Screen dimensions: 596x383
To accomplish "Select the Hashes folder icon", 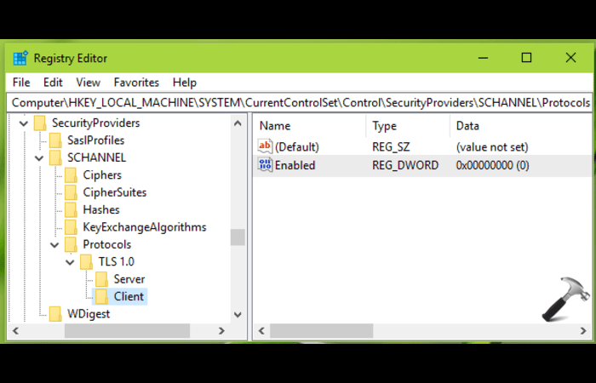I will pyautogui.click(x=71, y=209).
